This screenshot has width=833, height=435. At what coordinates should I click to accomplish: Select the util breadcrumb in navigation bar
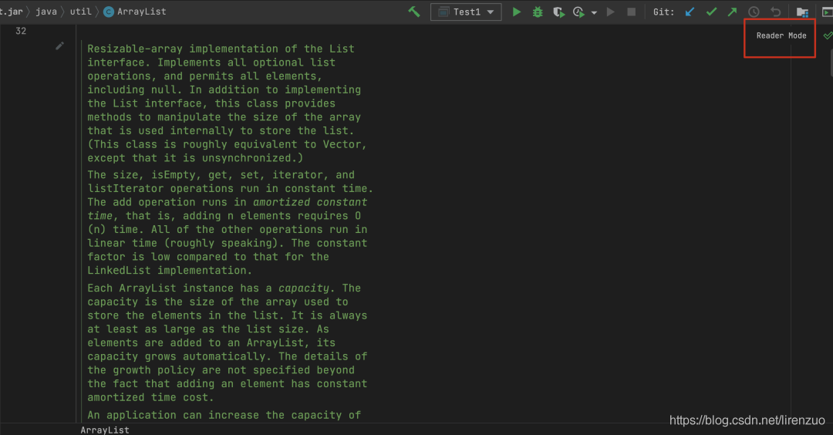tap(79, 12)
